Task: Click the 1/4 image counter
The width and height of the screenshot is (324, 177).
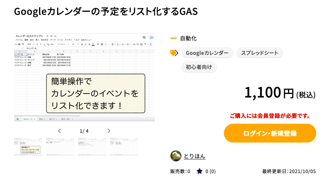Action: click(84, 131)
